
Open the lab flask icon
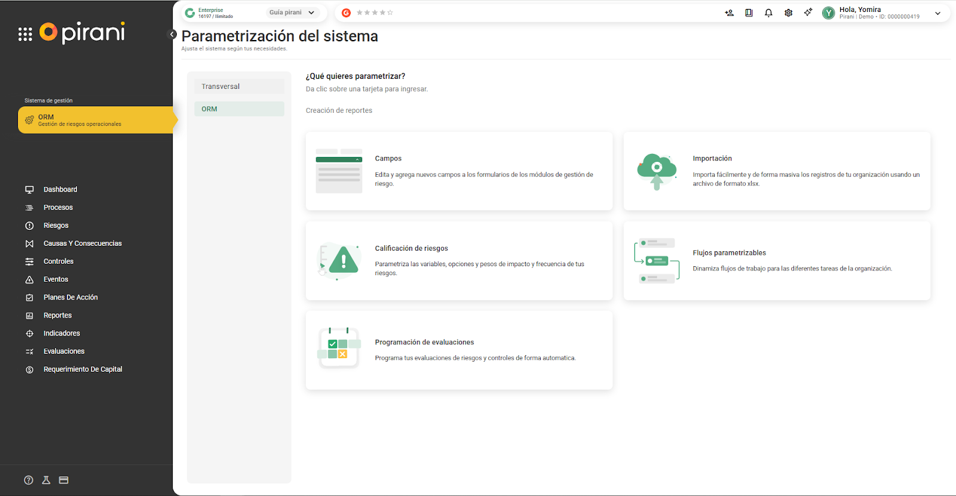46,480
